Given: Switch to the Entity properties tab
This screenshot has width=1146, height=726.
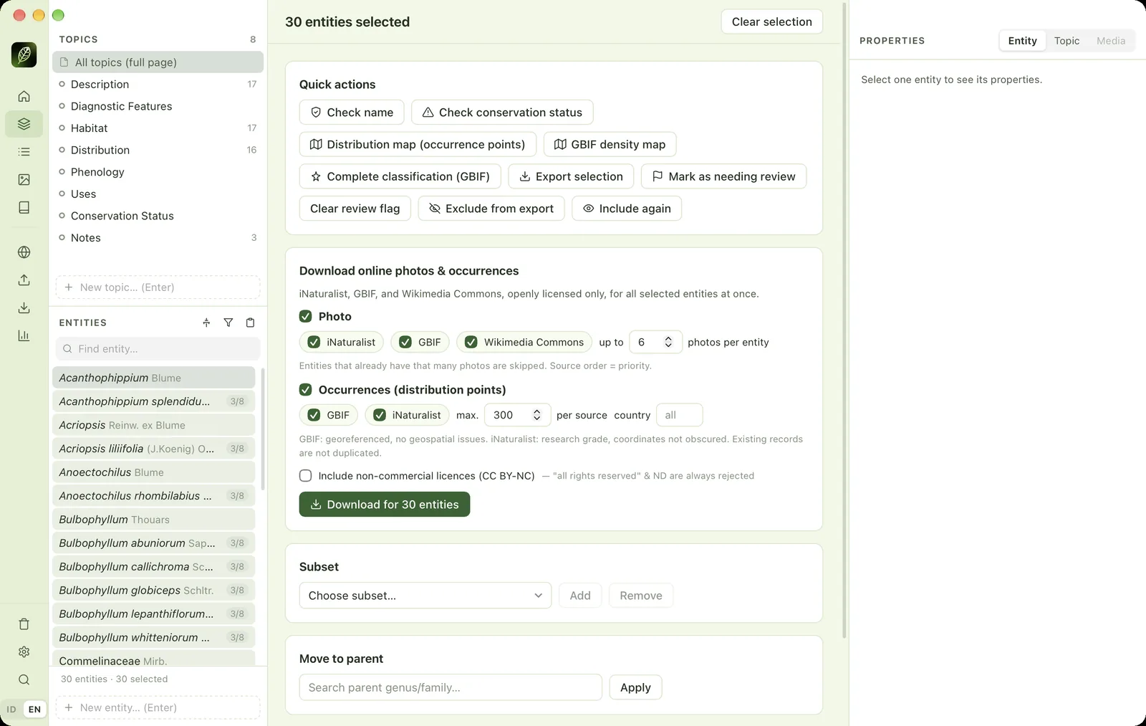Looking at the screenshot, I should [x=1022, y=41].
